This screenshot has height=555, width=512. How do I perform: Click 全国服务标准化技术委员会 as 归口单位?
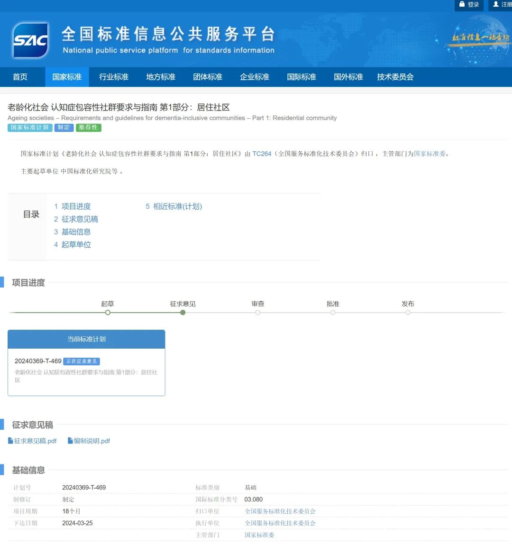(280, 511)
